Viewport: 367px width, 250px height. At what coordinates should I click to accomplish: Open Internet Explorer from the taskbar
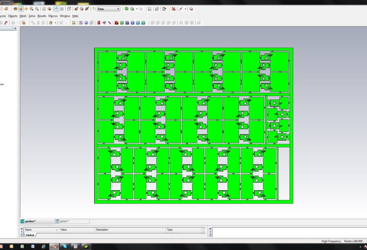click(43, 246)
